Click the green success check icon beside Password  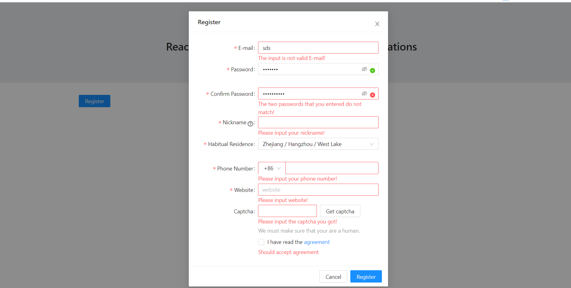point(373,70)
